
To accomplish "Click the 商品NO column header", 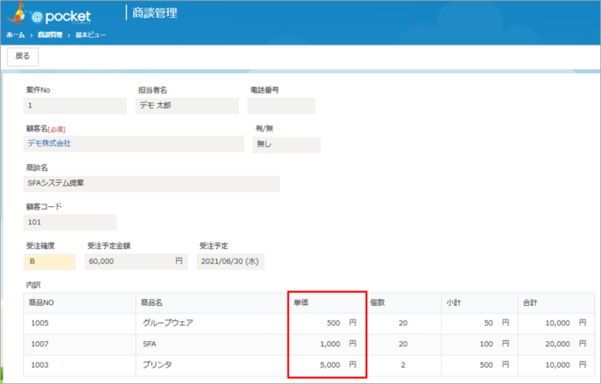I will point(79,302).
